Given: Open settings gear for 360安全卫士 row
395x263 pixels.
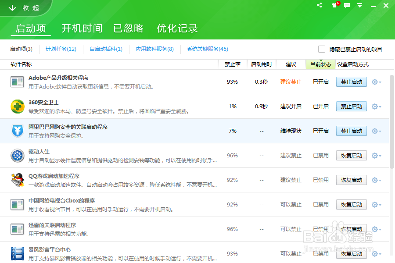Looking at the screenshot, I should [377, 107].
